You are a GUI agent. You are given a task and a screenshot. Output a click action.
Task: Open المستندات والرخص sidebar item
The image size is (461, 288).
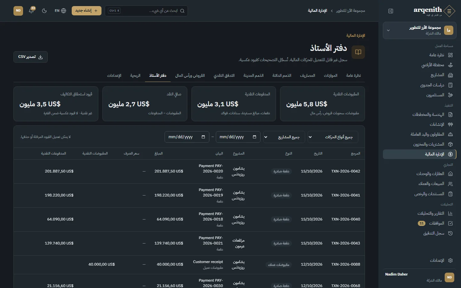click(x=419, y=194)
